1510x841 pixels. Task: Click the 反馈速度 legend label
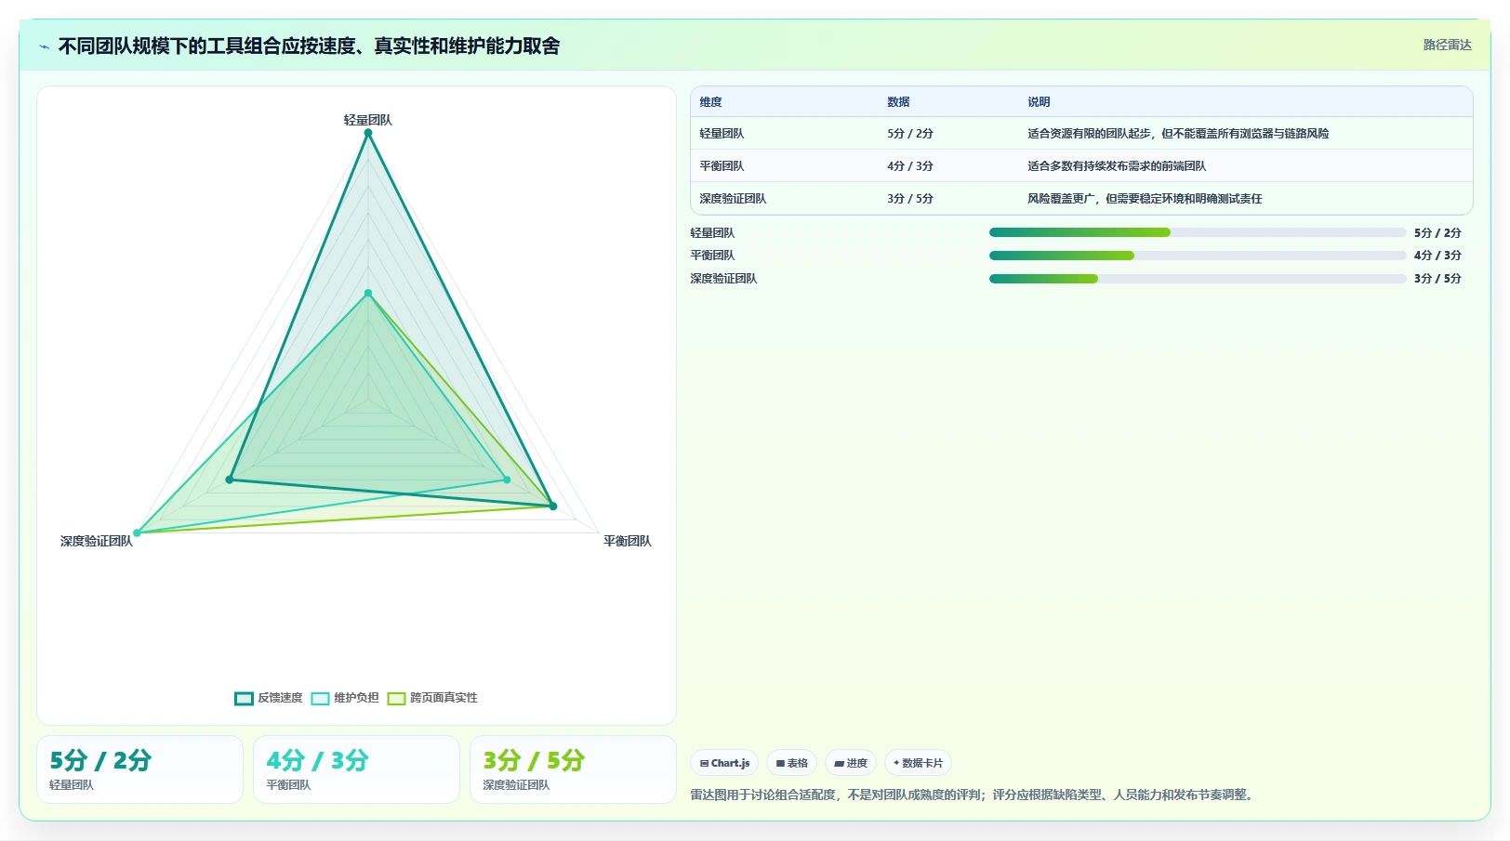pos(280,698)
